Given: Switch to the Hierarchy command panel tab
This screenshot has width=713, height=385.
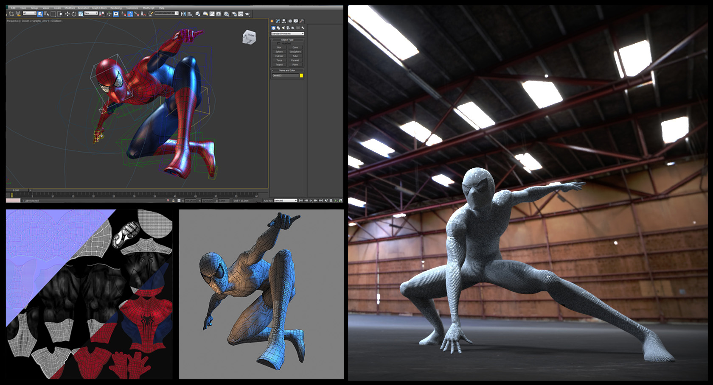Looking at the screenshot, I should pos(284,21).
